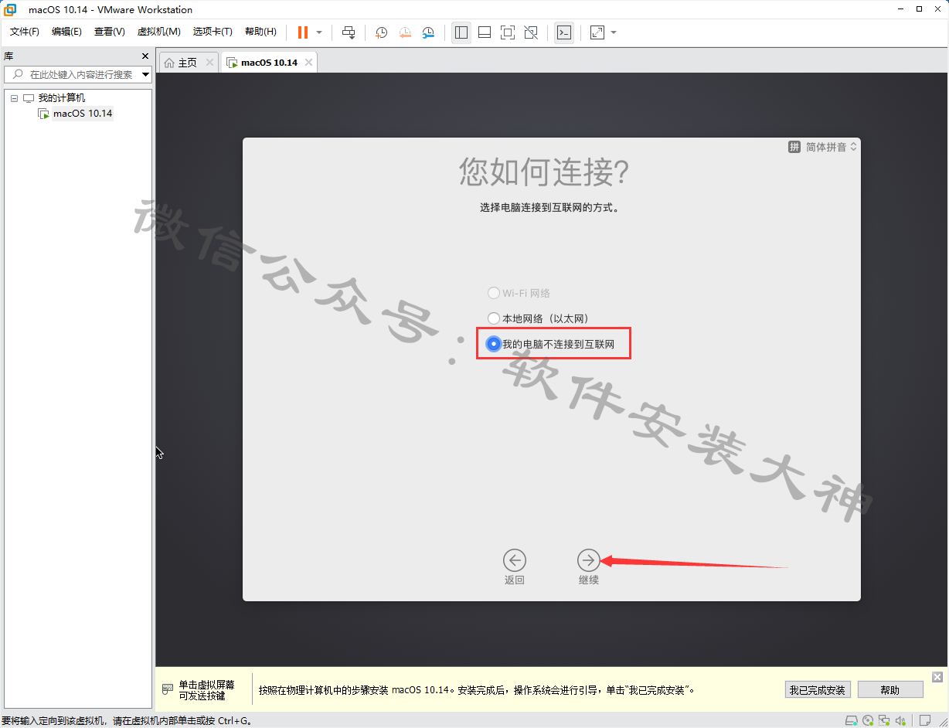Click the 库 library panel header label

click(x=9, y=56)
